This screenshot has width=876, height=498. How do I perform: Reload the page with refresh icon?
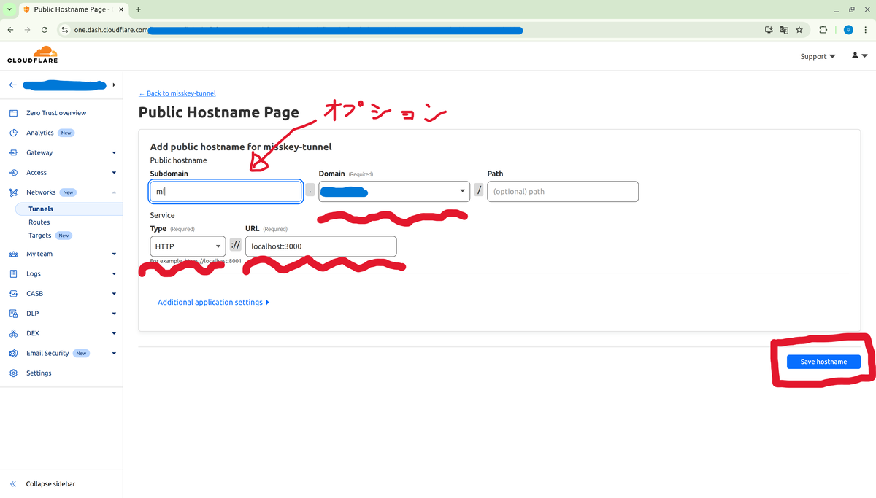pos(45,30)
